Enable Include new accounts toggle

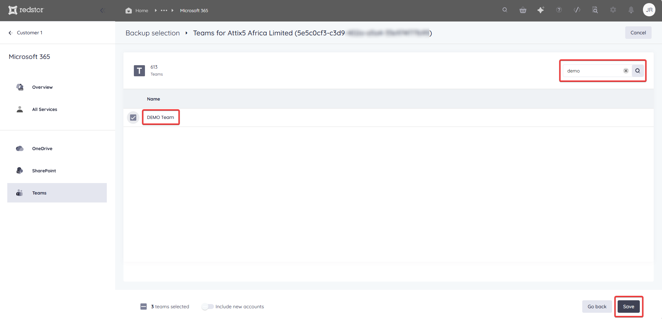208,307
